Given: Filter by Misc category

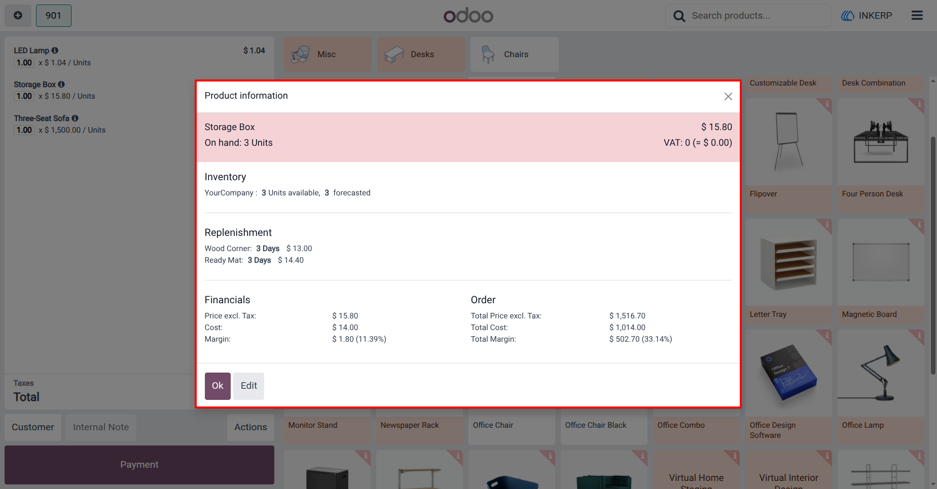Looking at the screenshot, I should click(x=328, y=54).
